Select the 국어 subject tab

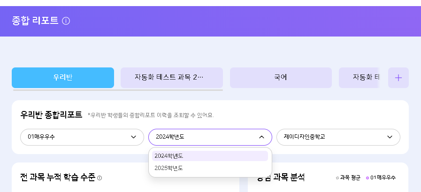(281, 78)
